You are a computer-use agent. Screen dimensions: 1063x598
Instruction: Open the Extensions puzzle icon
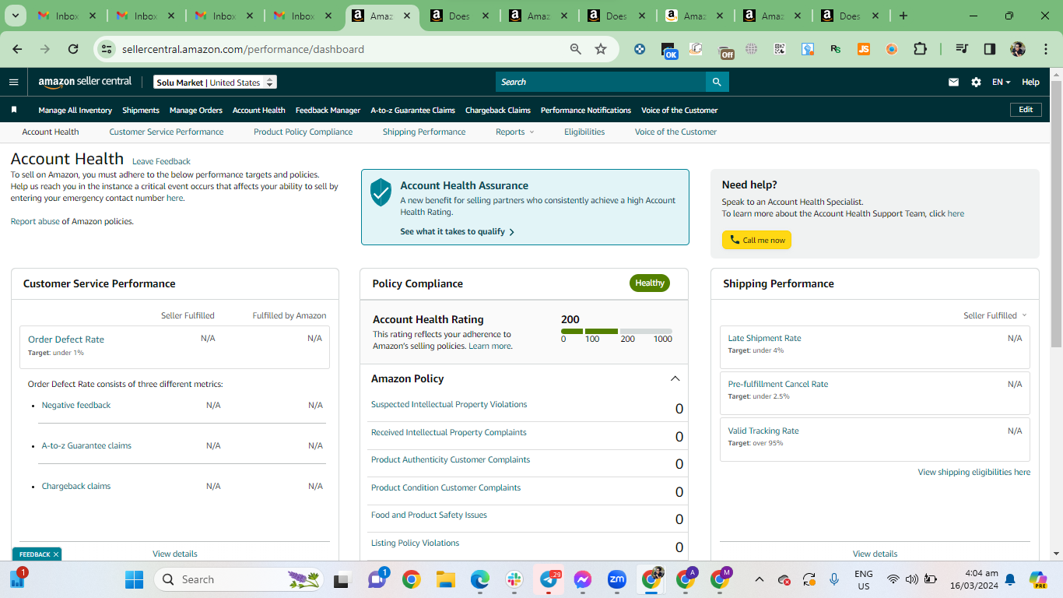pyautogui.click(x=920, y=49)
